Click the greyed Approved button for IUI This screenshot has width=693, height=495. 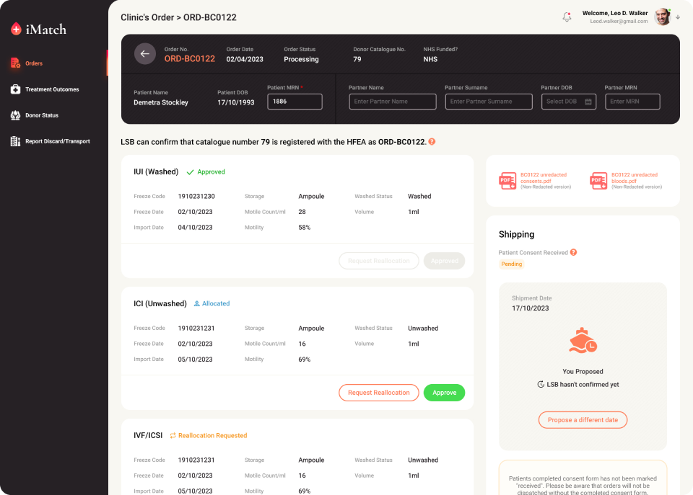click(x=444, y=261)
